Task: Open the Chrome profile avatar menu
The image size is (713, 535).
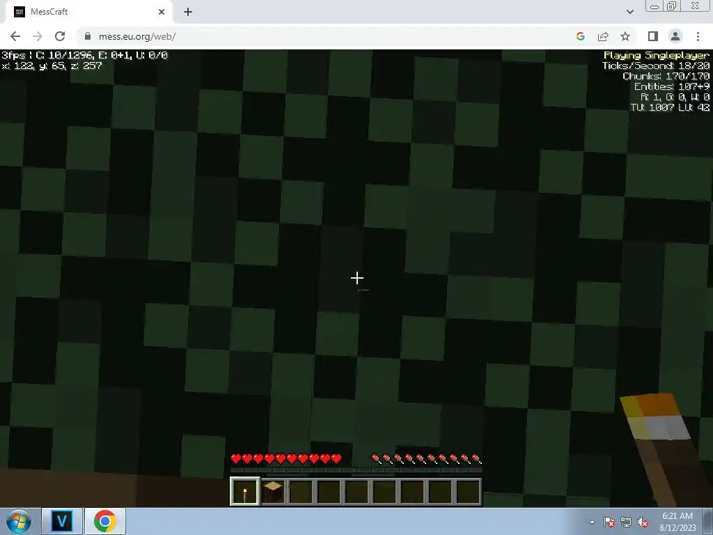Action: click(675, 36)
